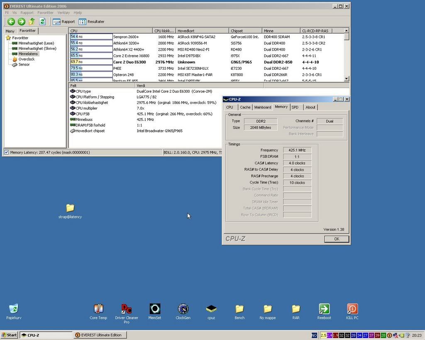Viewport: 425px width, 340px height.
Task: Click the 80.3 ns latency bar
Action: pyautogui.click(x=91, y=74)
